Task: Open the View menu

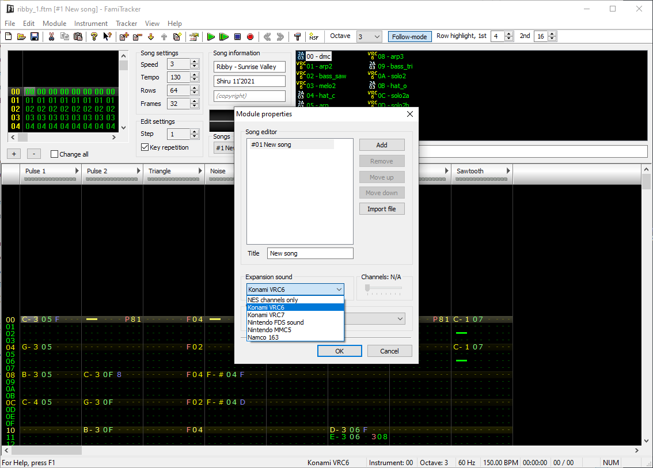Action: [152, 24]
